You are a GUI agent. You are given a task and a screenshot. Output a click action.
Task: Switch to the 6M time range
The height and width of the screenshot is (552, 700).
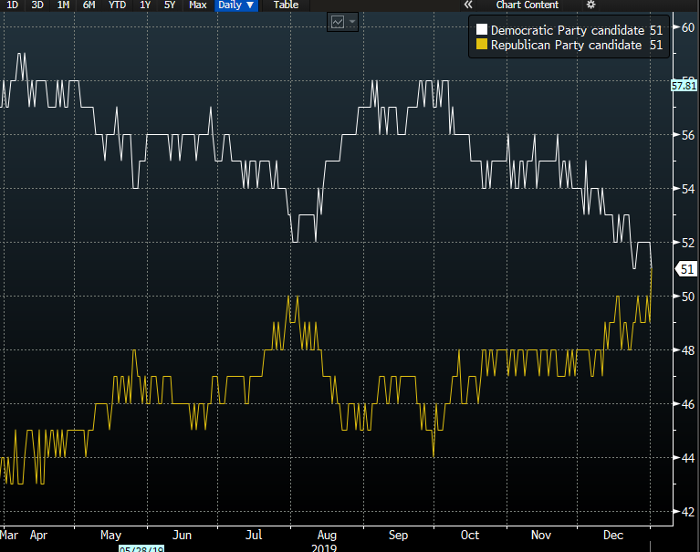[x=89, y=5]
